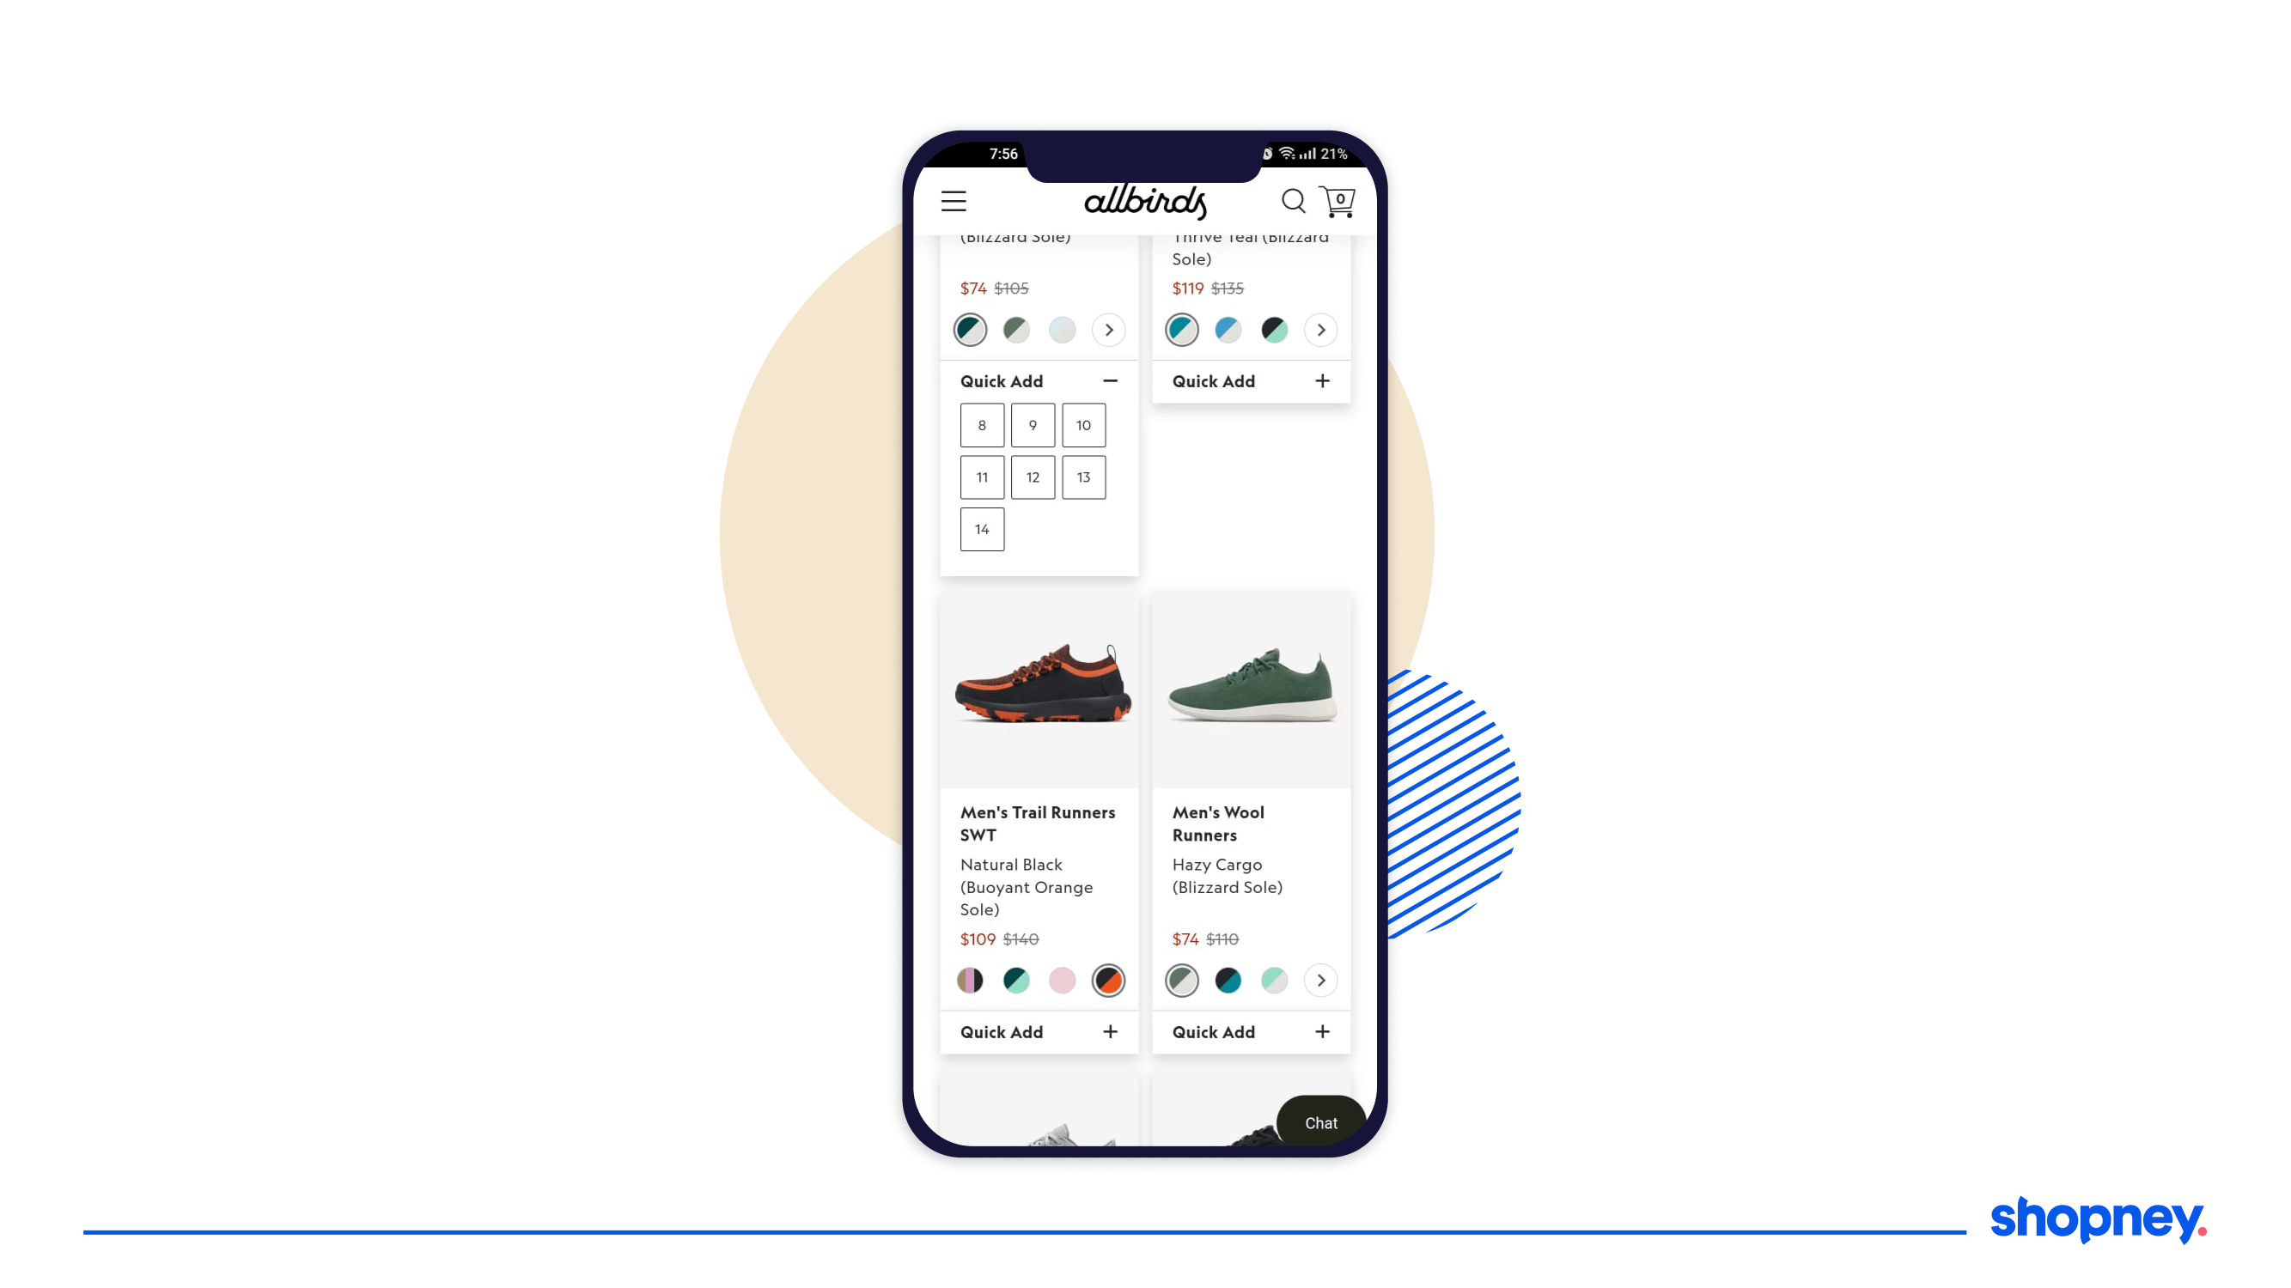The height and width of the screenshot is (1288, 2291).
Task: Tap the search icon
Action: 1292,201
